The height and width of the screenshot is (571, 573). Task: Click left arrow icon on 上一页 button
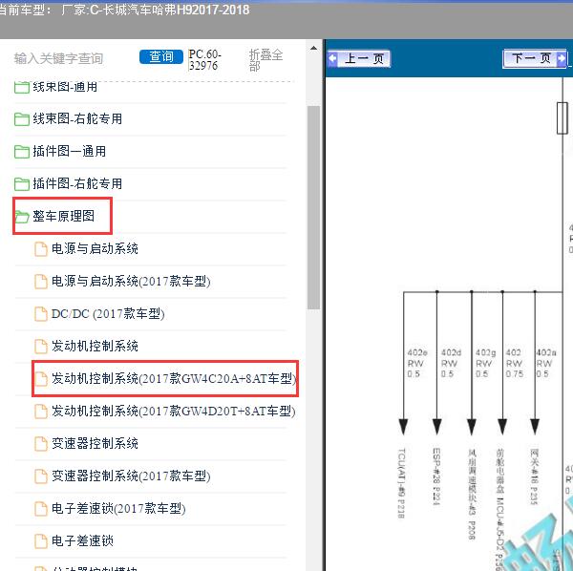tap(333, 58)
